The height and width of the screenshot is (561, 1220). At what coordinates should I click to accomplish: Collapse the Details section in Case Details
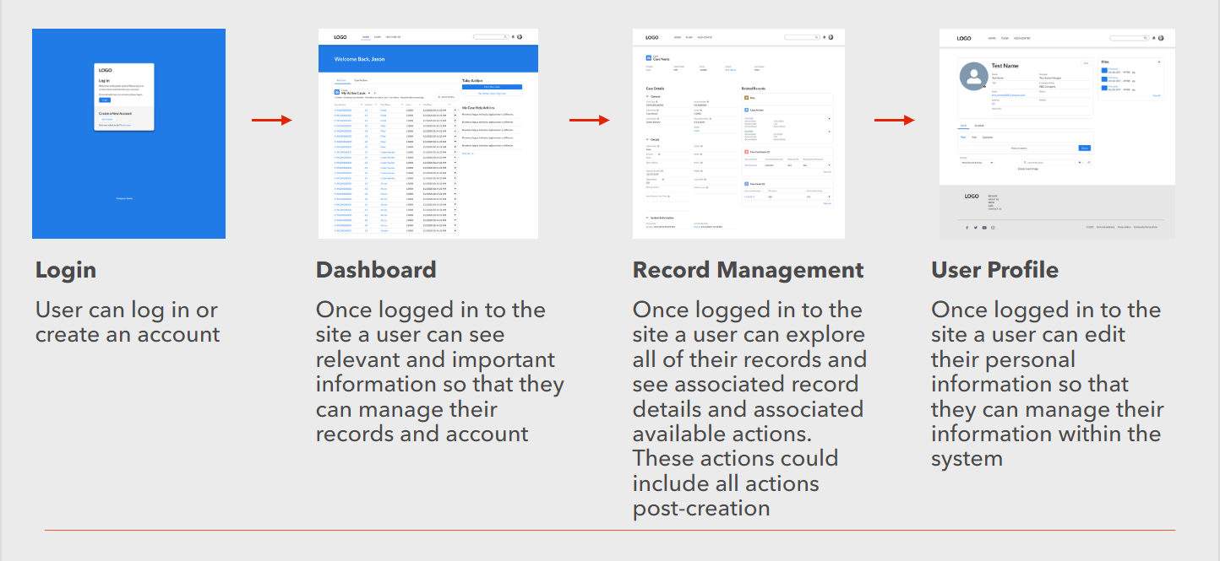(x=648, y=139)
